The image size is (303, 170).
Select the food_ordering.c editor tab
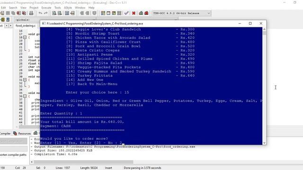26,25
